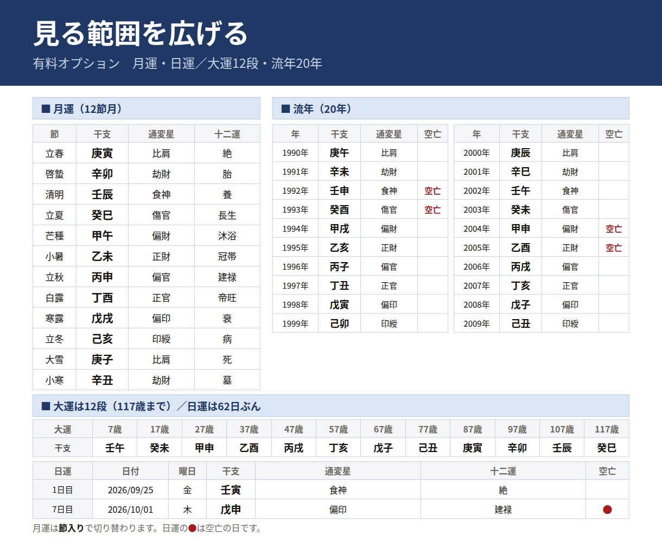Select the 月運（12節月） section header
The image size is (662, 547).
pyautogui.click(x=147, y=109)
